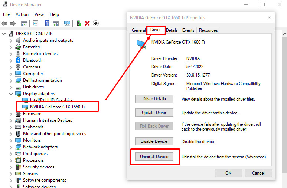Expand the Software components node
Viewport: 287px width, 188px height.
(x=11, y=180)
